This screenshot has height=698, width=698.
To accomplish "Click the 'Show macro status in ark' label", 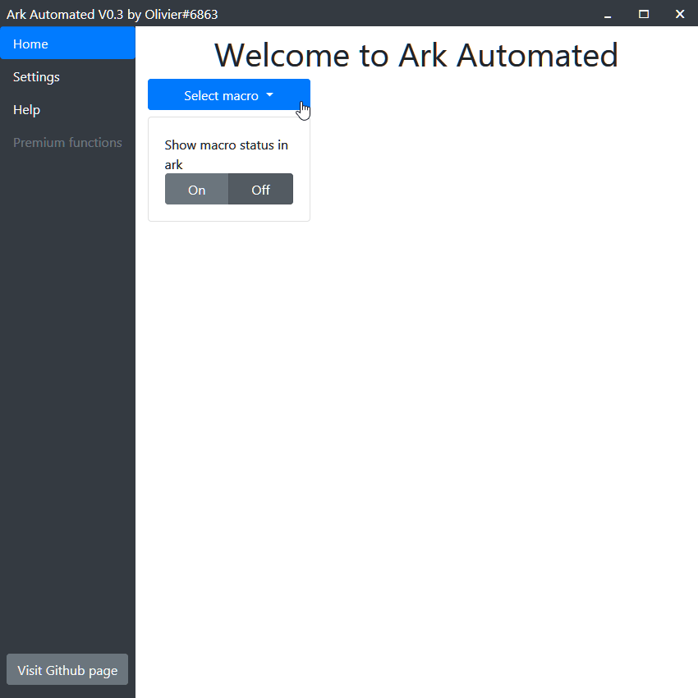I will click(x=226, y=154).
